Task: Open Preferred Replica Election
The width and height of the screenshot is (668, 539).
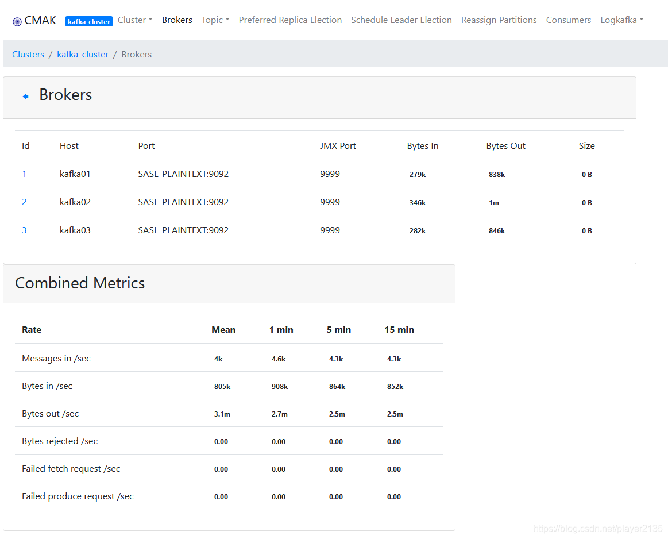Action: pos(290,20)
